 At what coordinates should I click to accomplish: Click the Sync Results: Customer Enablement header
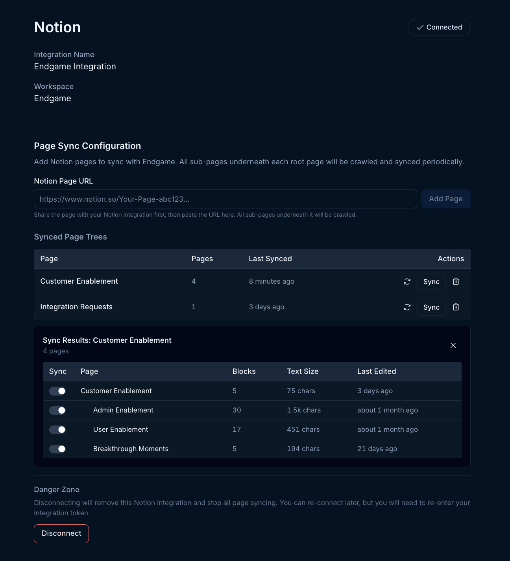pos(107,340)
